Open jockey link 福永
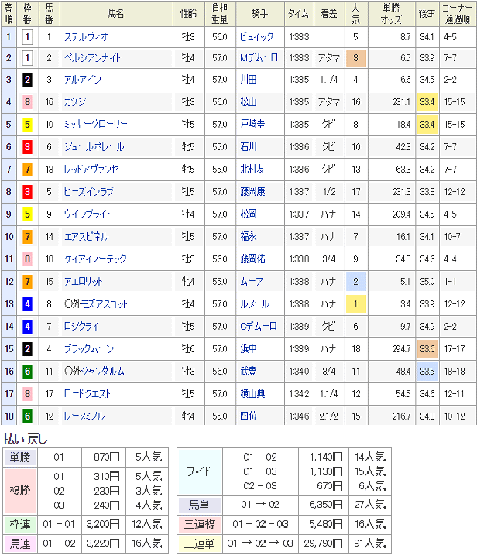This screenshot has width=477, height=555. click(x=249, y=237)
